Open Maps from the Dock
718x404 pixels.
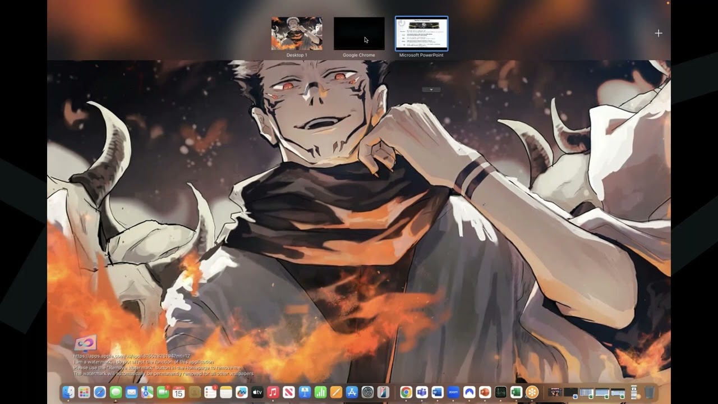(x=147, y=392)
